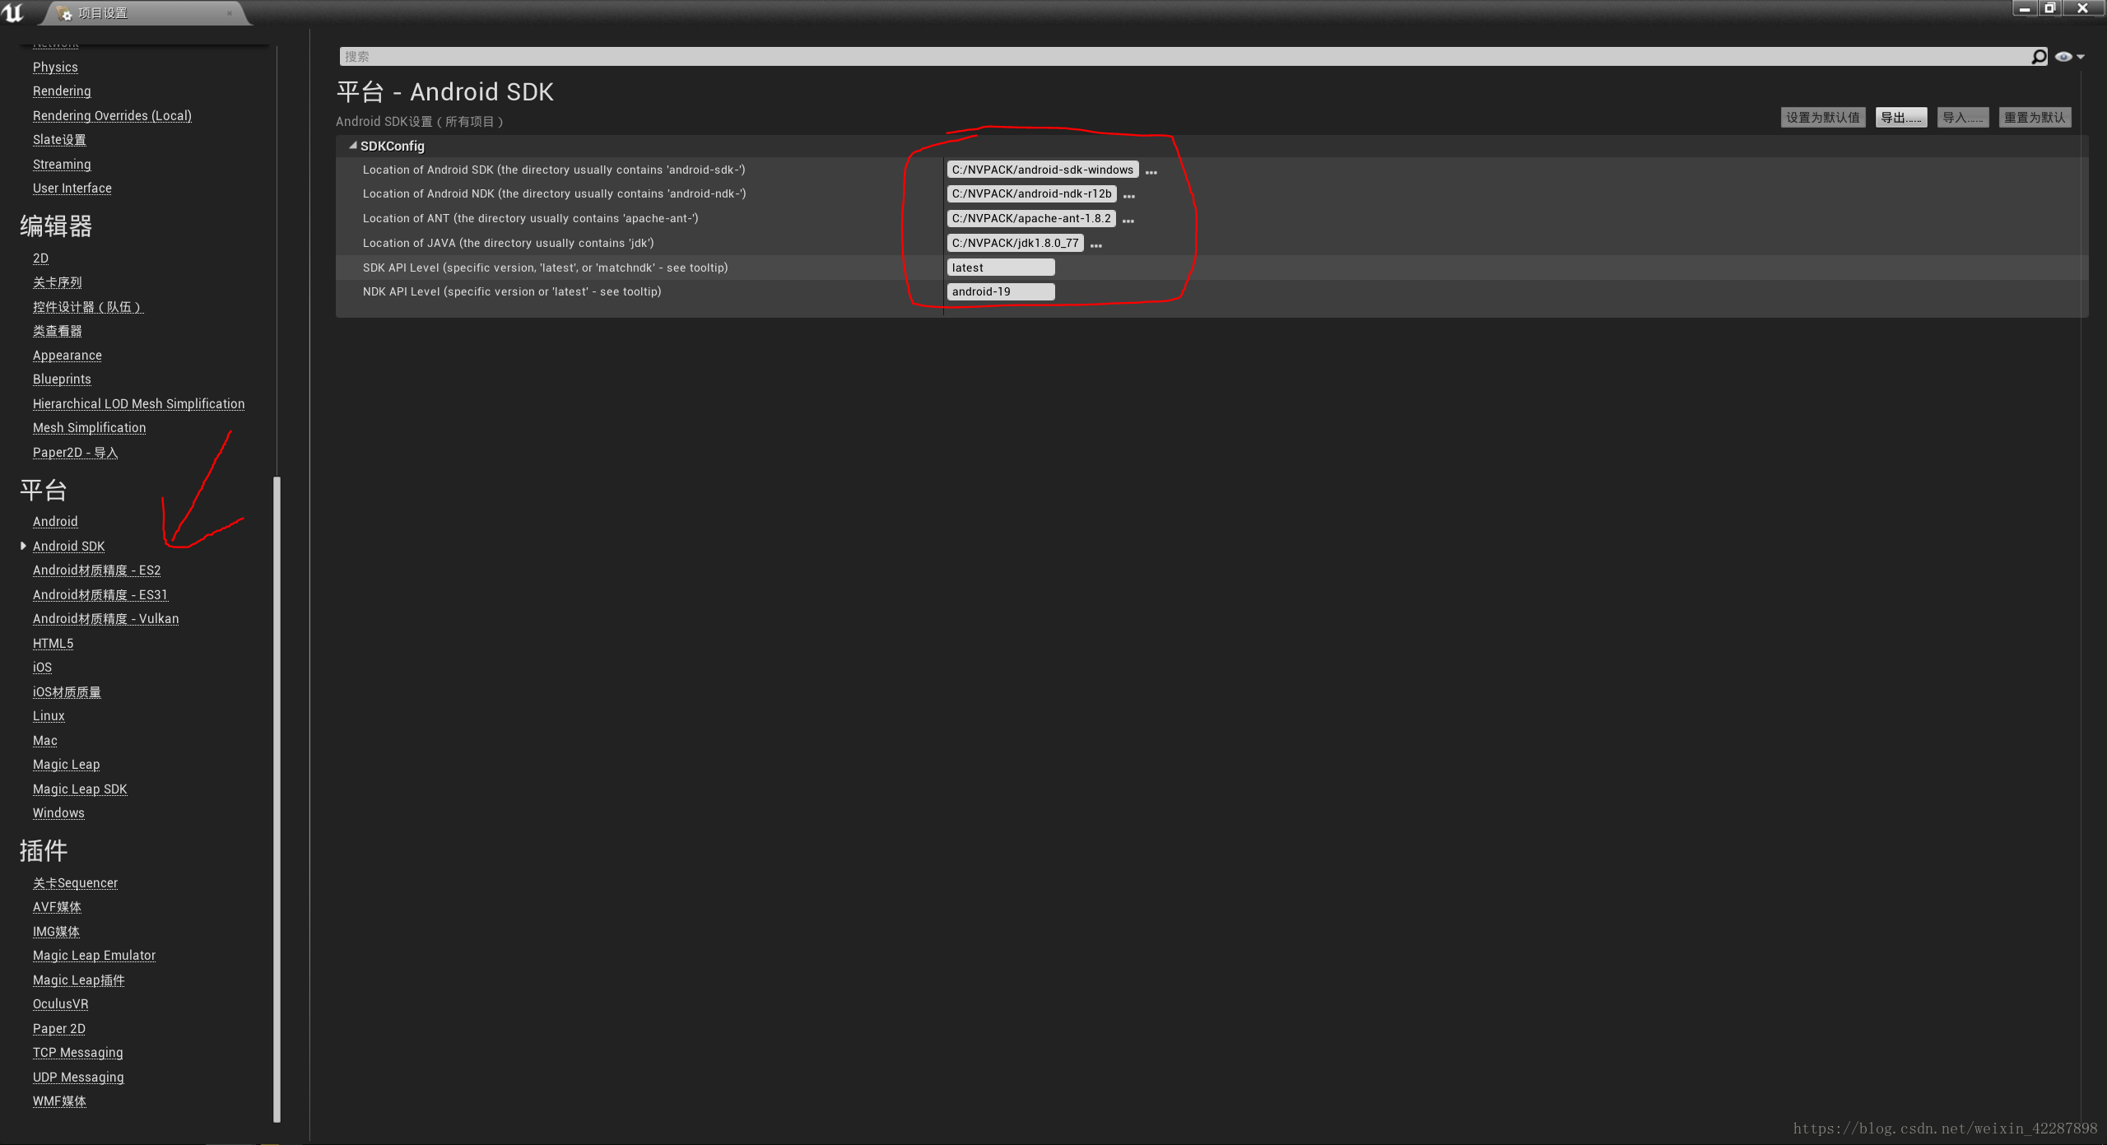The image size is (2107, 1145).
Task: Open Windows platform settings
Action: coord(58,812)
